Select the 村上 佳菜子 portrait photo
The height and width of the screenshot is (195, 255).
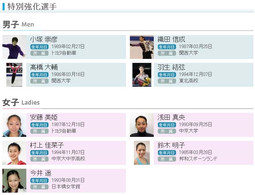[14, 153]
